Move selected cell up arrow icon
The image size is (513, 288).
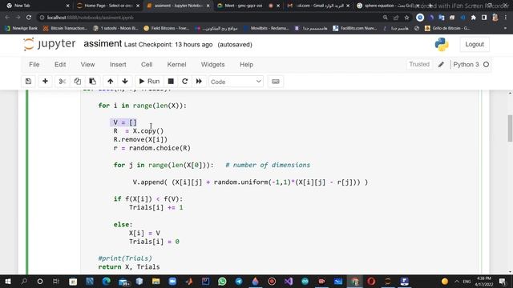(x=111, y=82)
